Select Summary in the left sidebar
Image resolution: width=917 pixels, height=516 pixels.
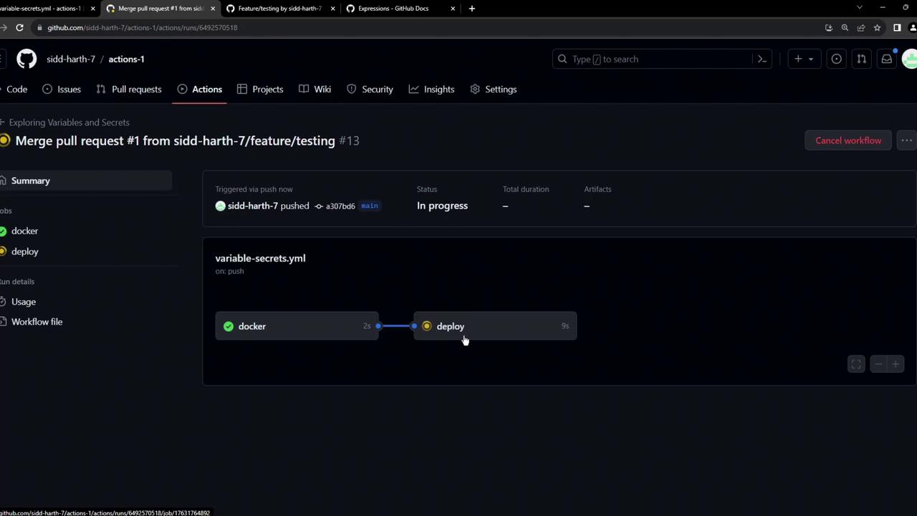click(86, 181)
